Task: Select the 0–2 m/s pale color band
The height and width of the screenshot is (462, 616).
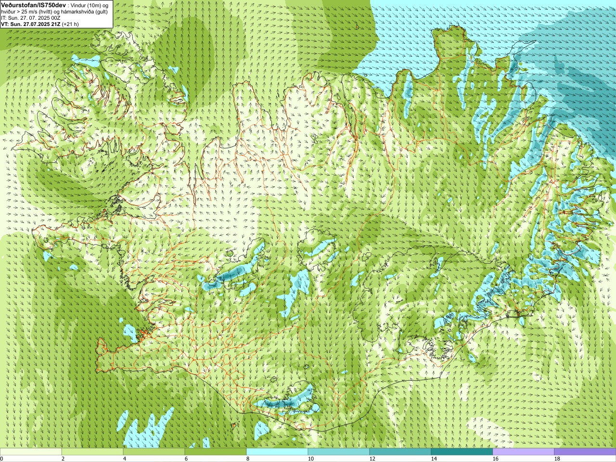Action: click(x=31, y=452)
